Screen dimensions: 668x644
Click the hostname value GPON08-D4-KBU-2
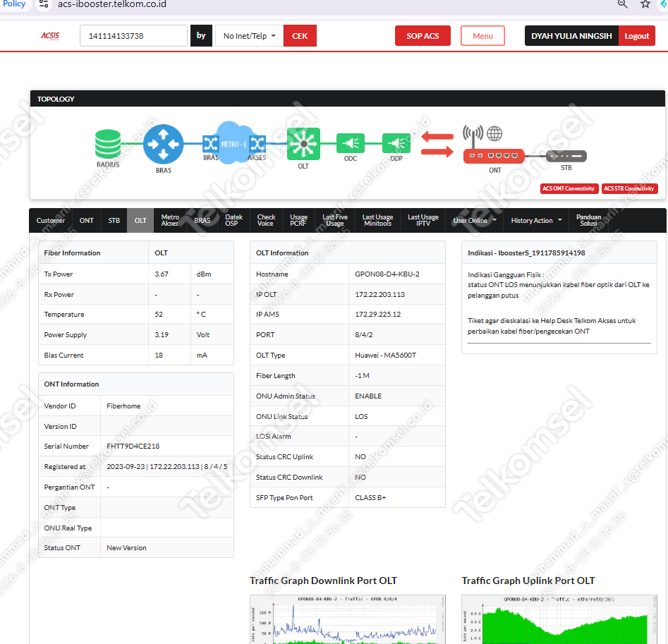coord(387,274)
